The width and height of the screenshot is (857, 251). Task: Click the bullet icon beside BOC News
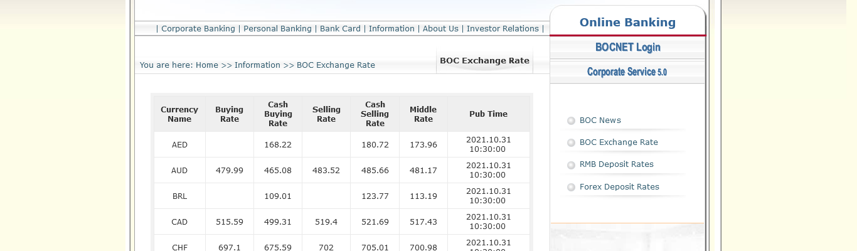click(571, 120)
